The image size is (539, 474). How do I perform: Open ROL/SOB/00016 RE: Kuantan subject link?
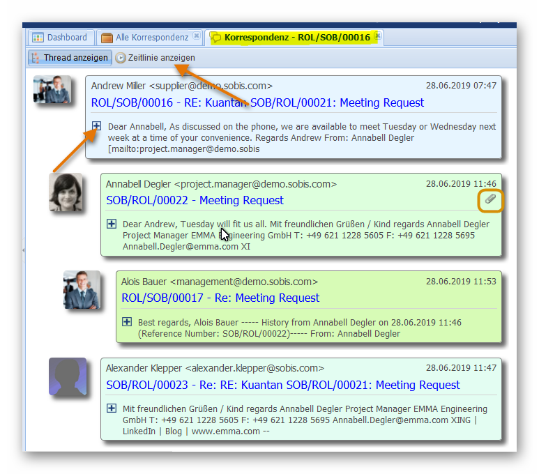click(257, 102)
